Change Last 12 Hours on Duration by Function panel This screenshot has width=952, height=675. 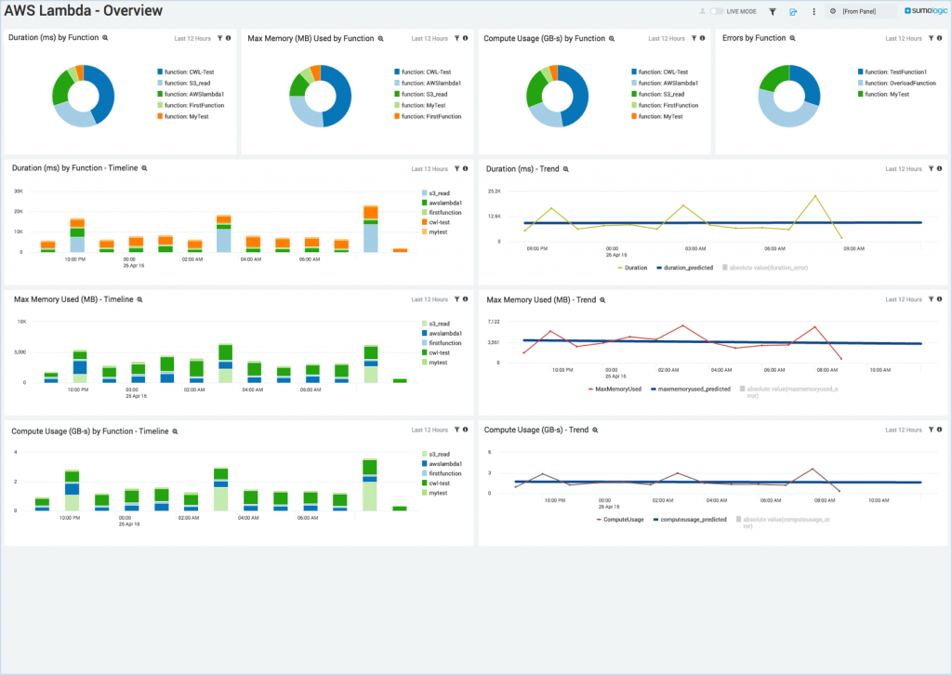tap(192, 39)
